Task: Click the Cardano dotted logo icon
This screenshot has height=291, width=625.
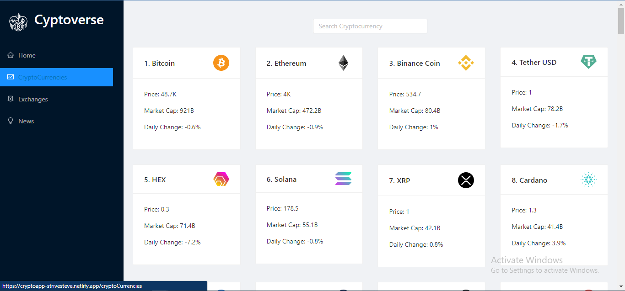Action: pos(588,180)
